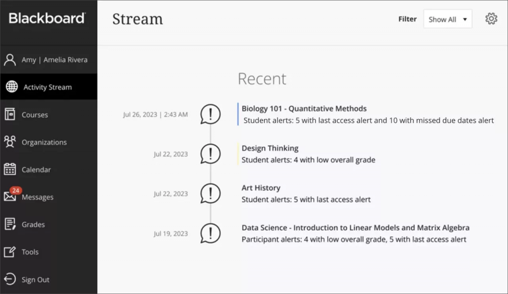Click the Blackboard logo
508x294 pixels.
[x=47, y=19]
